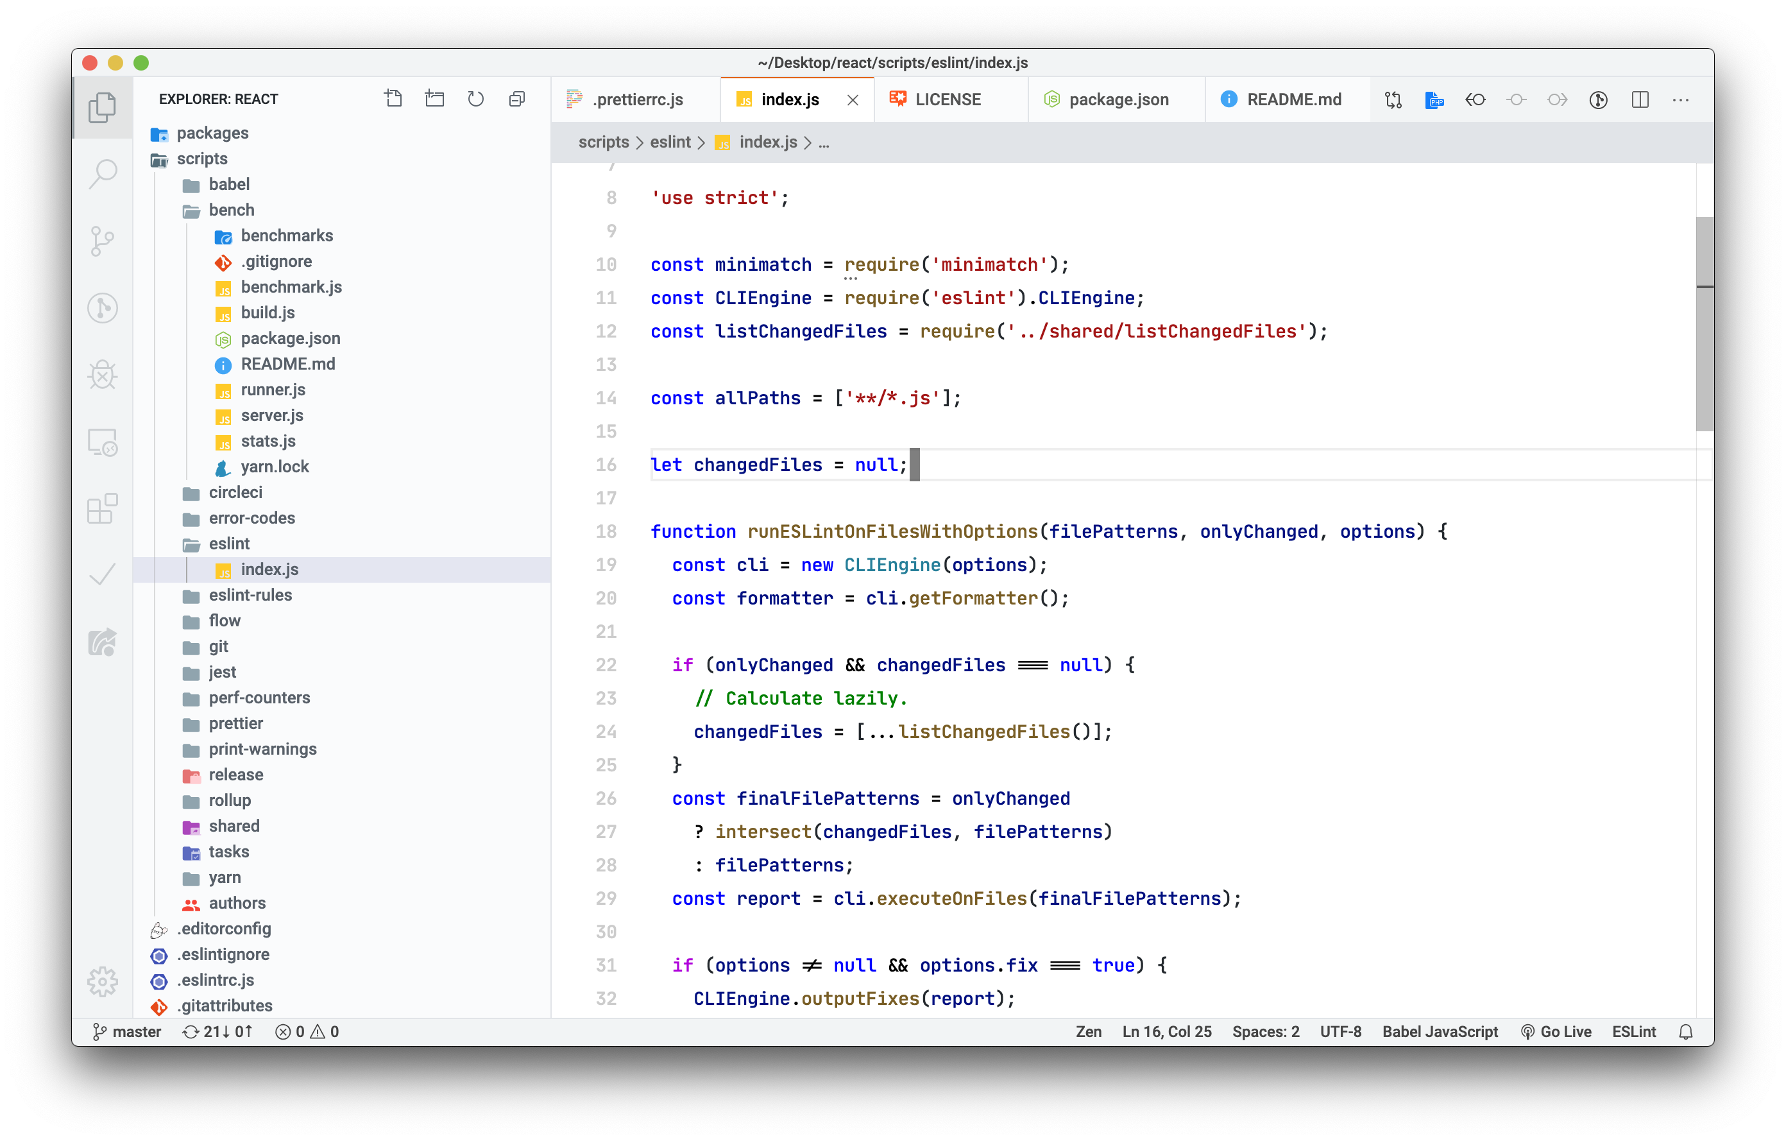The image size is (1786, 1141).
Task: Collapse the bench folder
Action: (231, 210)
